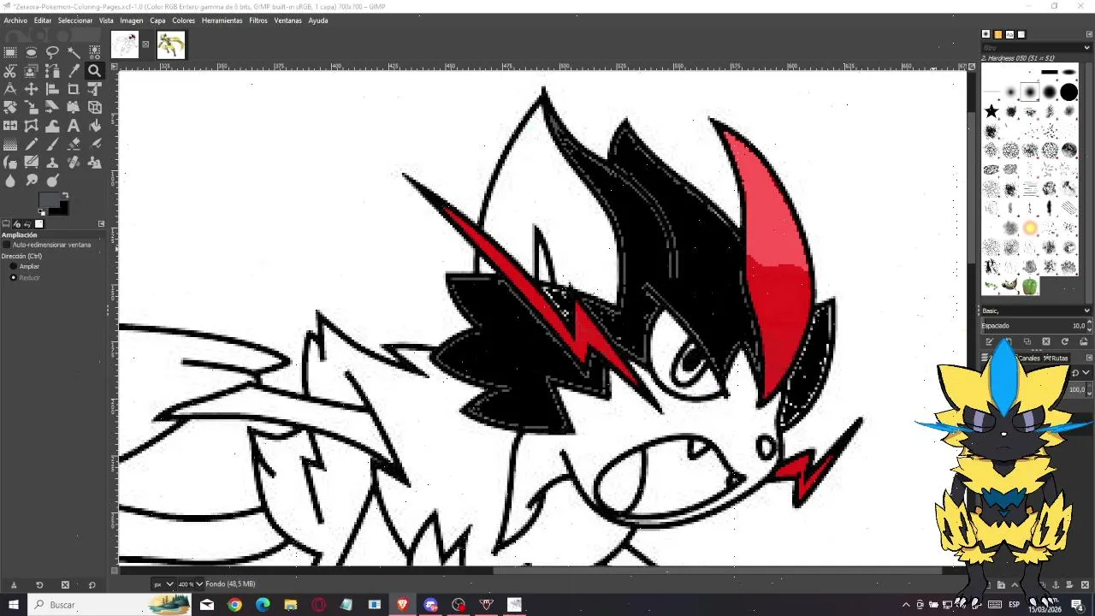Open tool options panel configuration menu arrow

click(x=101, y=223)
